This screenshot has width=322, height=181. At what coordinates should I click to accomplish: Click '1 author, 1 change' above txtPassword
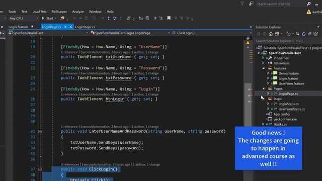(145, 73)
